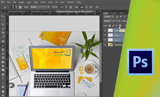Switch to photoshop-06-08.psd document tab
The height and width of the screenshot is (97, 160).
click(17, 11)
